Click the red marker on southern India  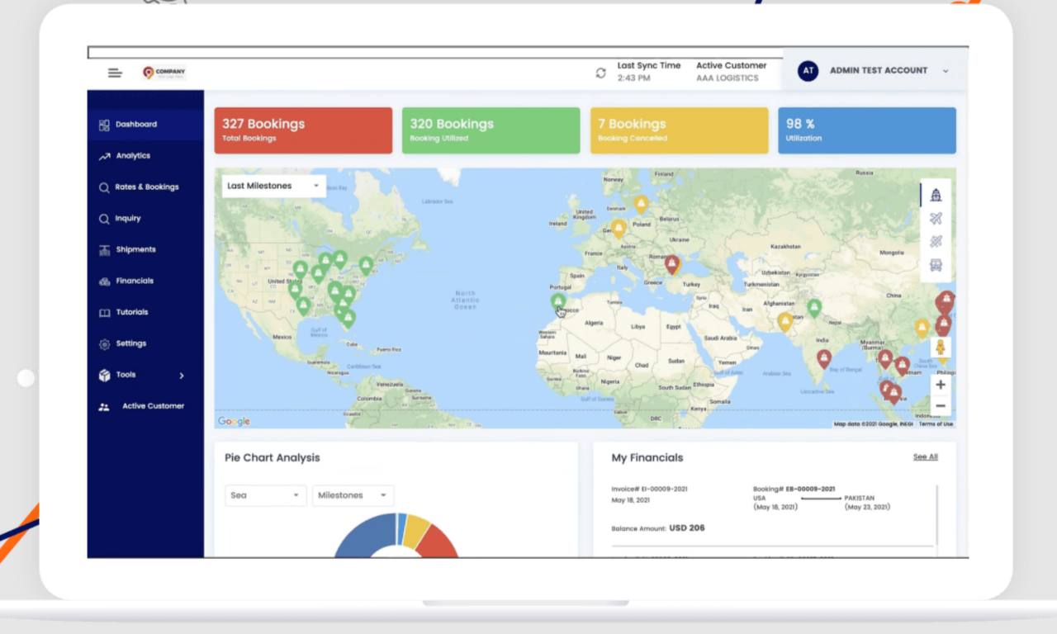pyautogui.click(x=824, y=359)
